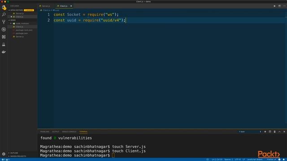287x161 pixels.
Task: Open the Output panel tab
Action: pos(56,131)
